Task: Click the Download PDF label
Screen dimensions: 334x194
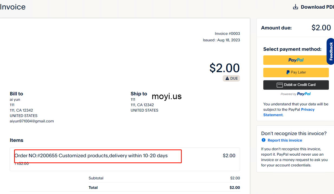Action: (317, 7)
